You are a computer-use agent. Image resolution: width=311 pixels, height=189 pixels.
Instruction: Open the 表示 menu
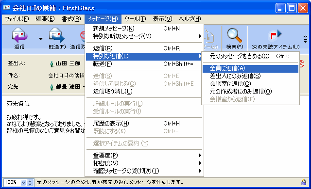point(162,19)
